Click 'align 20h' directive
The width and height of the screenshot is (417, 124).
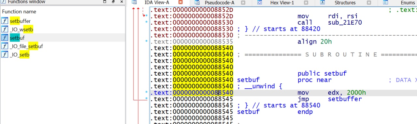coord(315,42)
